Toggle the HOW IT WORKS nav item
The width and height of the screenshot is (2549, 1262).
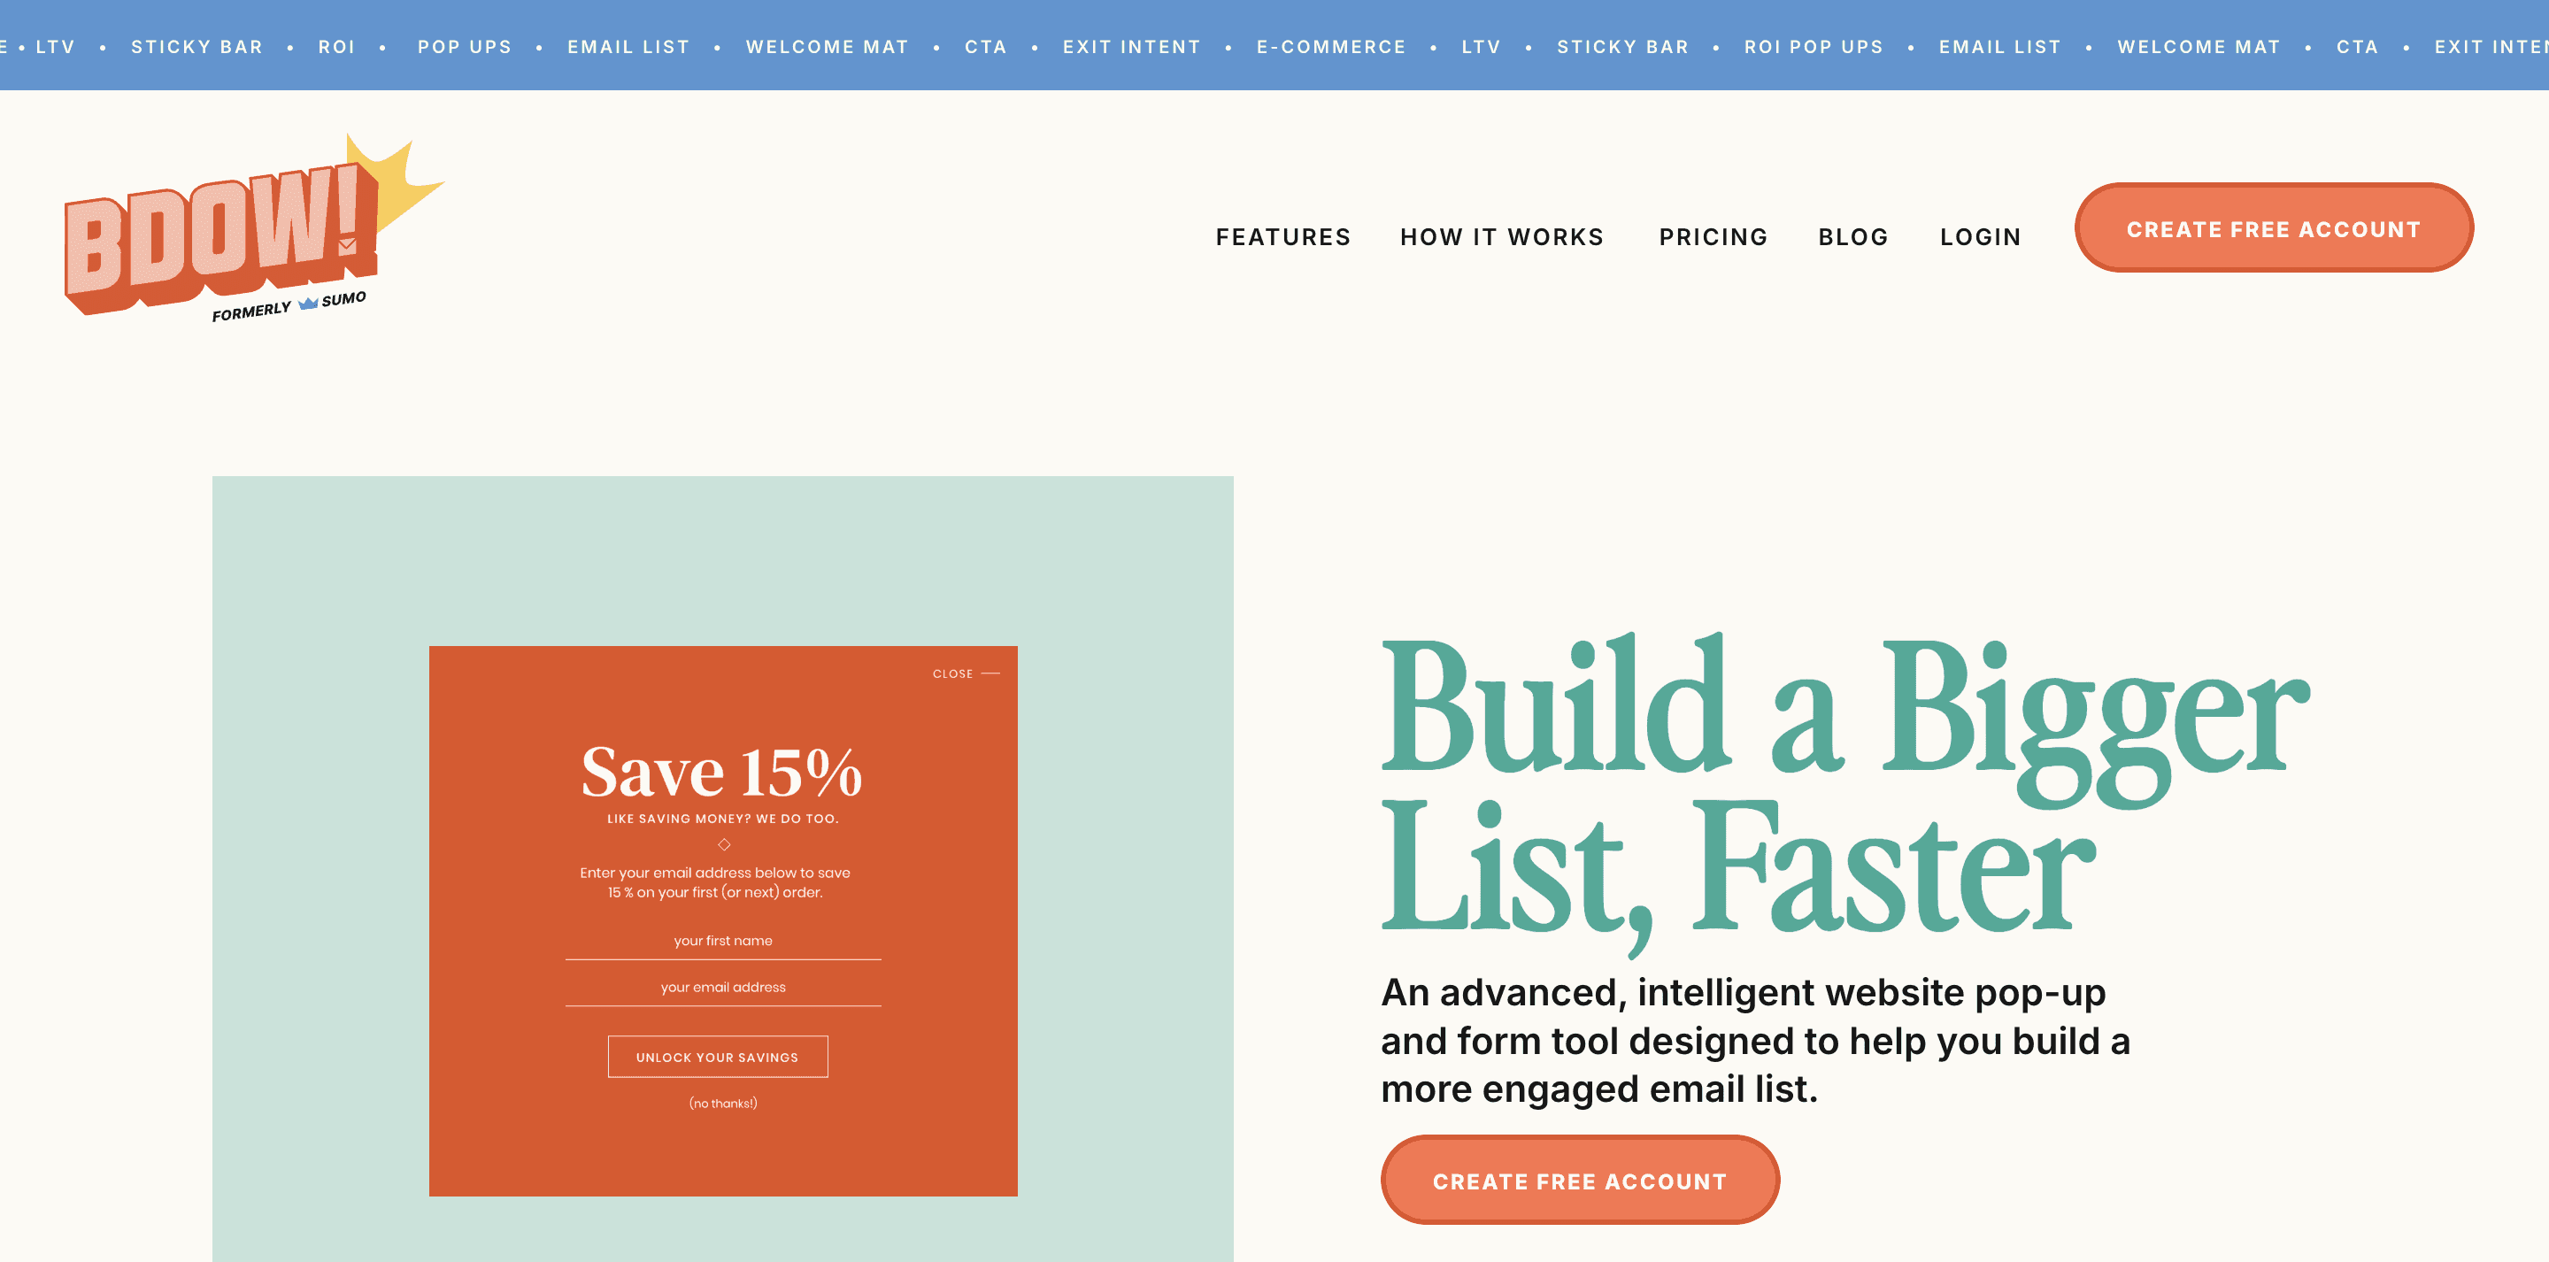[1502, 235]
